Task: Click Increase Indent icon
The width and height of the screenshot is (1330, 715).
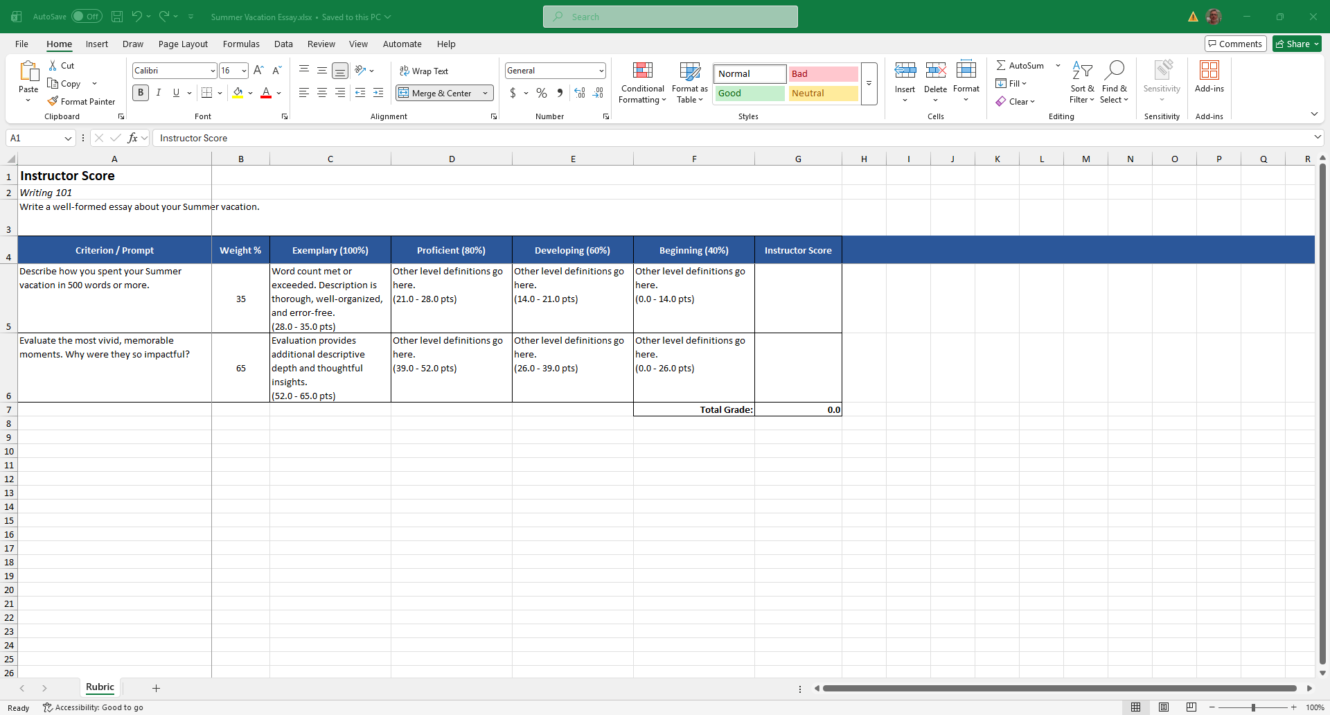Action: click(x=378, y=93)
